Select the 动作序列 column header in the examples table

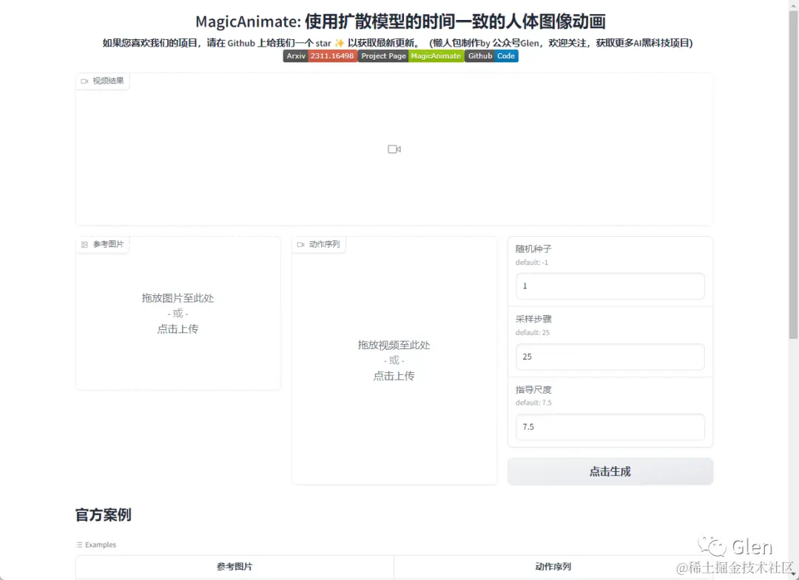tap(553, 566)
